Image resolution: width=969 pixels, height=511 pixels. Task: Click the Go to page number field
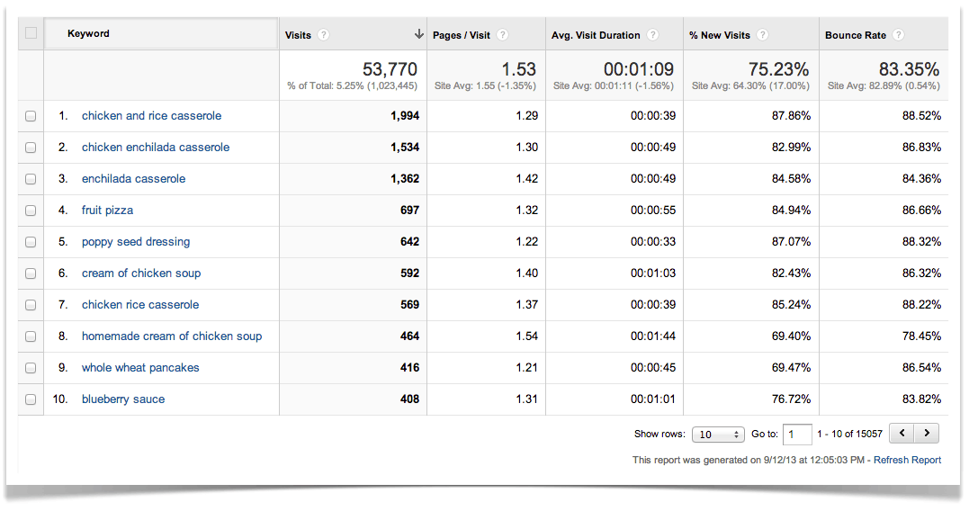tap(797, 435)
